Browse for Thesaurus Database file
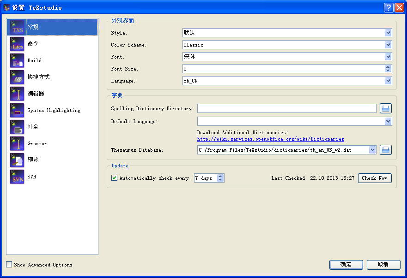The image size is (407, 278). [x=385, y=150]
